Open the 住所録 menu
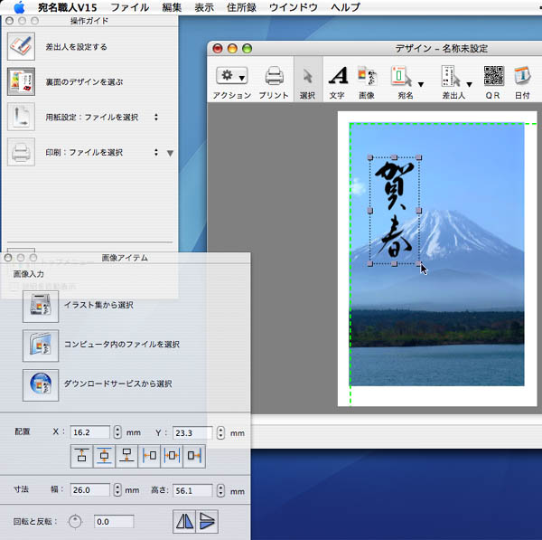This screenshot has width=542, height=540. click(241, 7)
